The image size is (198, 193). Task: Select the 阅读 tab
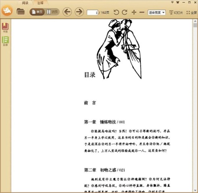(x=25, y=3)
